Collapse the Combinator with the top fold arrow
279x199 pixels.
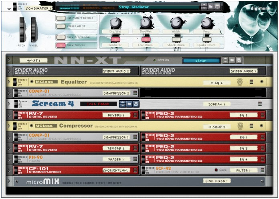click(x=9, y=9)
